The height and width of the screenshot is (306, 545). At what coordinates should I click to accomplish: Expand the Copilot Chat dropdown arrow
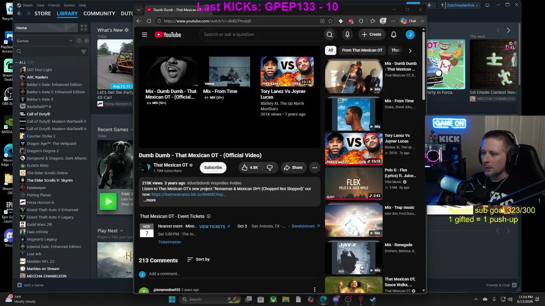tap(422, 21)
